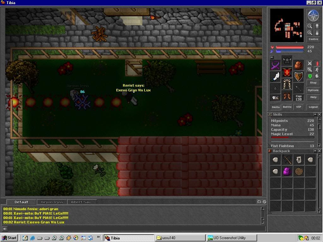
Task: Click the blue mana bar
Action: point(290,51)
